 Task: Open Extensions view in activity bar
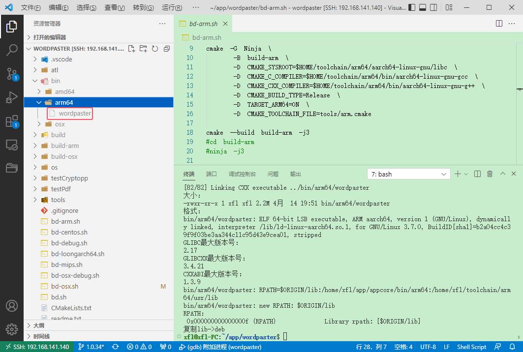(x=12, y=121)
